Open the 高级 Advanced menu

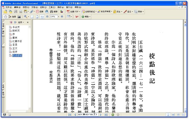[x=60, y=7]
